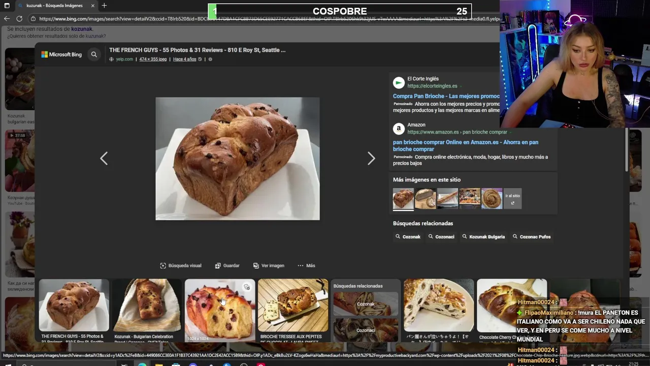Click the Microsoft Bing logo
650x366 pixels.
(x=61, y=54)
